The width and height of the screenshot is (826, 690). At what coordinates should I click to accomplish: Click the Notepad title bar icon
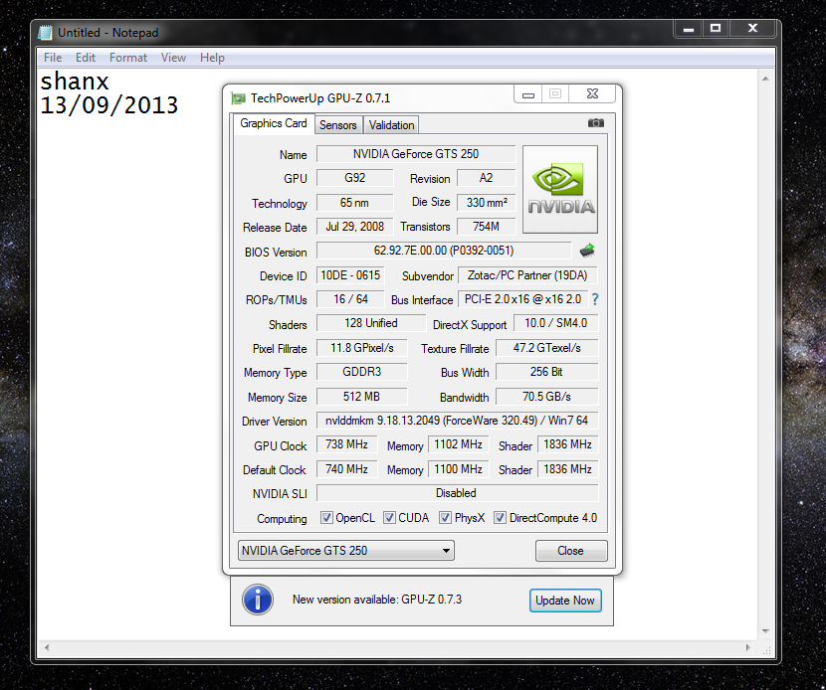46,33
